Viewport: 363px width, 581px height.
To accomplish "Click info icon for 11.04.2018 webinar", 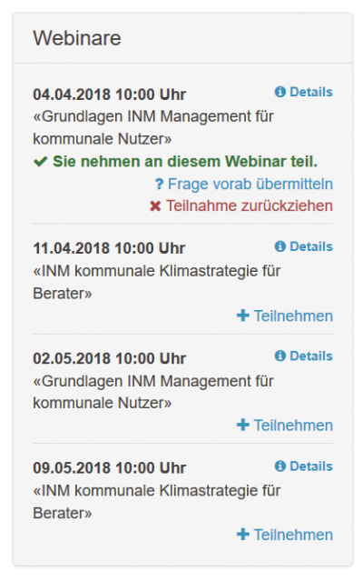I will click(280, 246).
